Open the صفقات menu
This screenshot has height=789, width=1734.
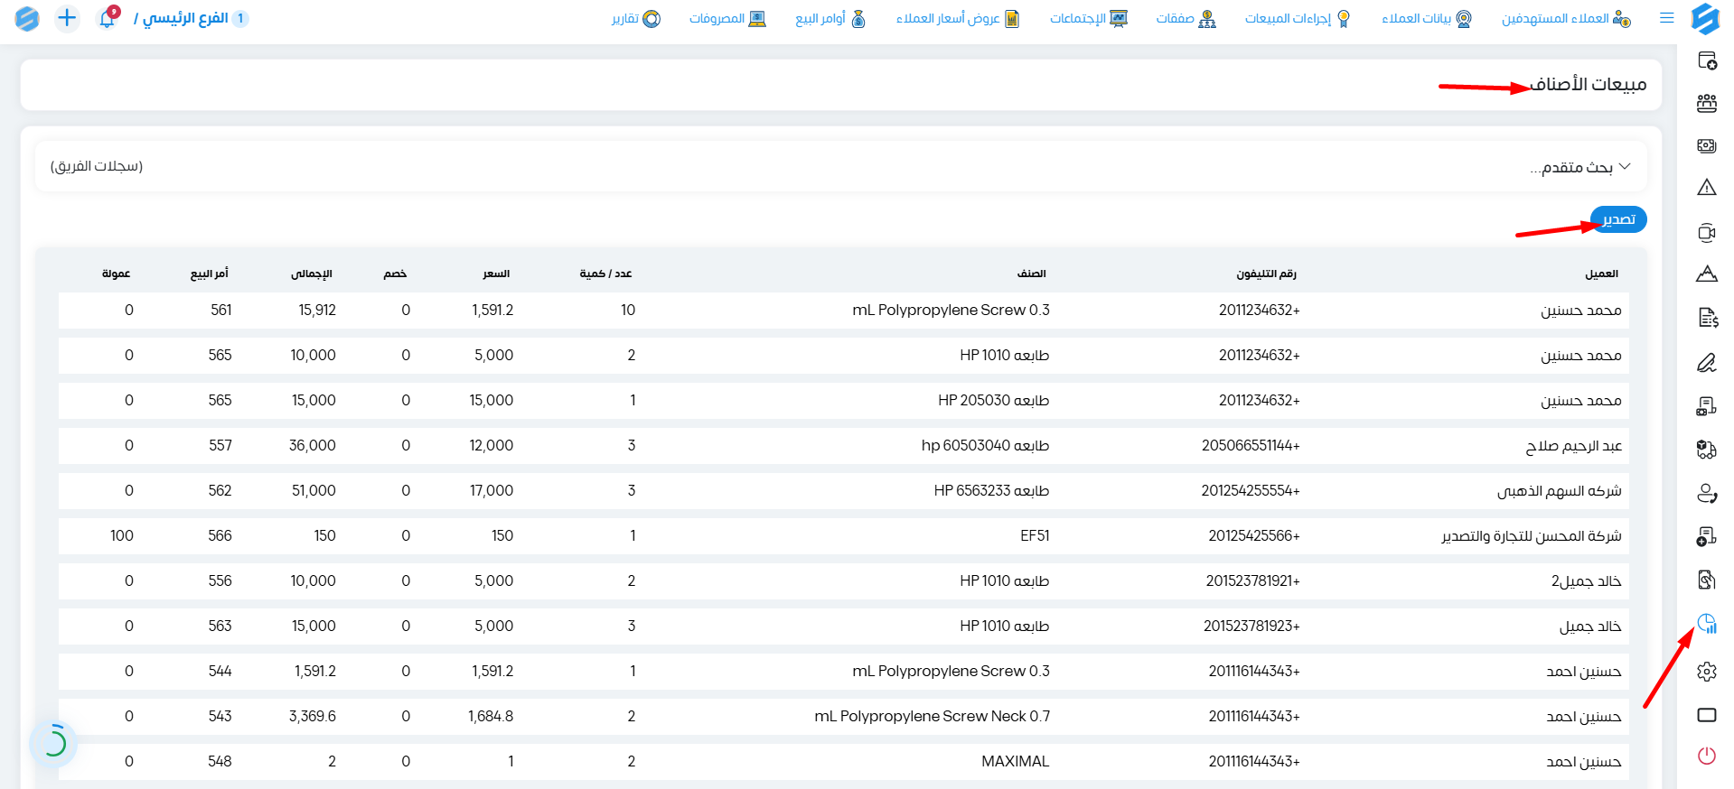1186,18
